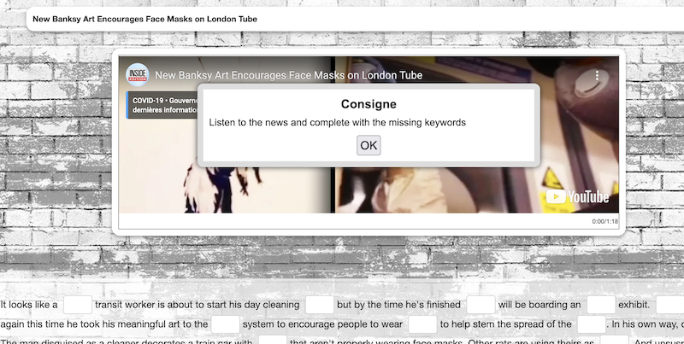Click the blank after 'he's finished'
Screen dimensions: 684x344
481,305
